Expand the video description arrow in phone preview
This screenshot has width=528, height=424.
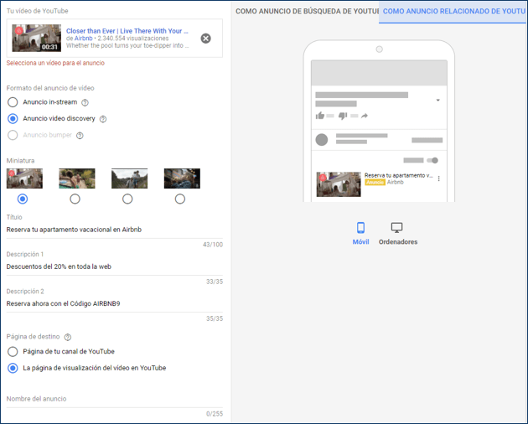click(x=437, y=100)
